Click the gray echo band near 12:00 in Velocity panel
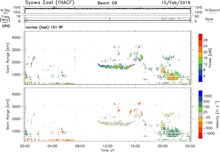This screenshot has width=220, height=152. pyautogui.click(x=116, y=124)
